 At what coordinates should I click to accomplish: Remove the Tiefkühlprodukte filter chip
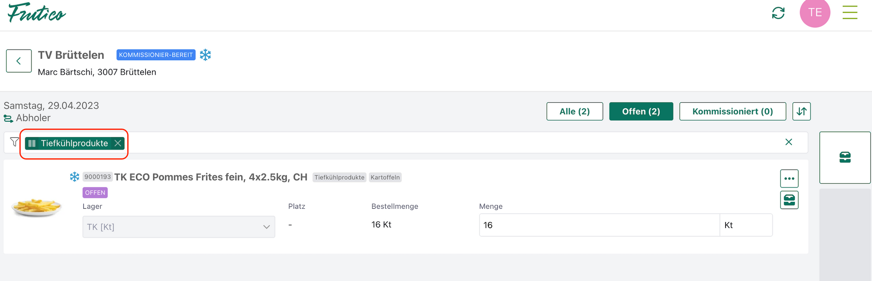point(118,143)
